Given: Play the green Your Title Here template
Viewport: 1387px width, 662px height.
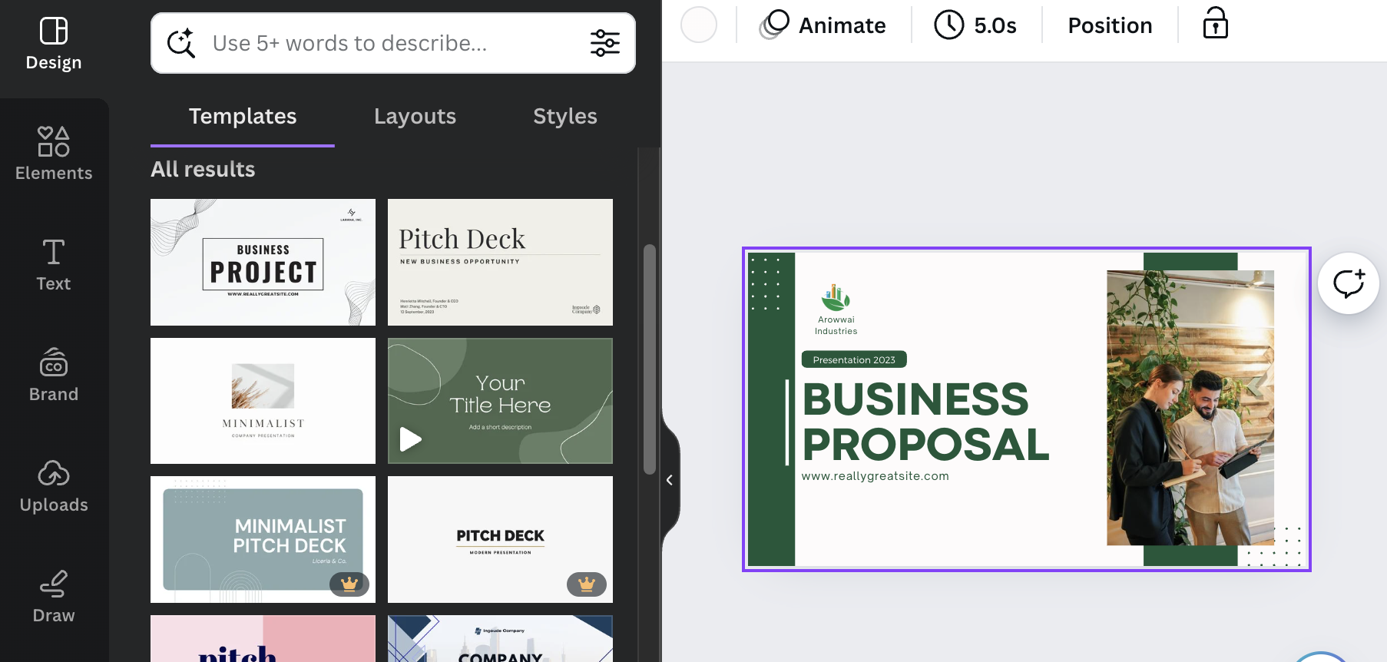Looking at the screenshot, I should 411,439.
